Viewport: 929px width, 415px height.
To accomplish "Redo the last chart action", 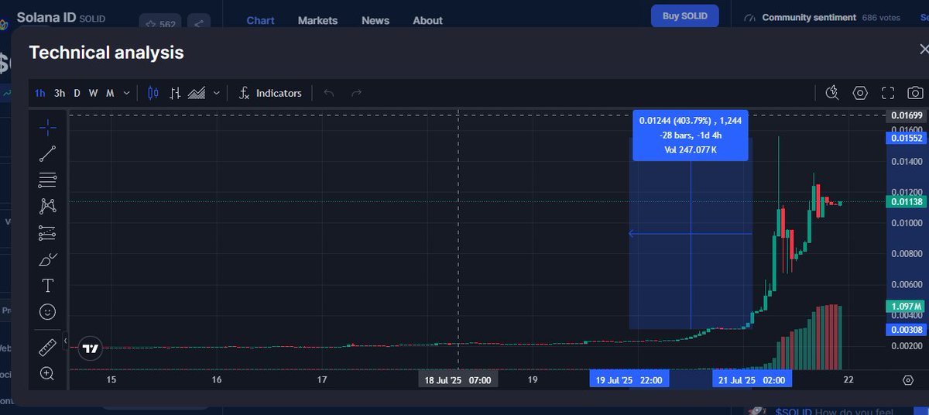I will [x=356, y=93].
